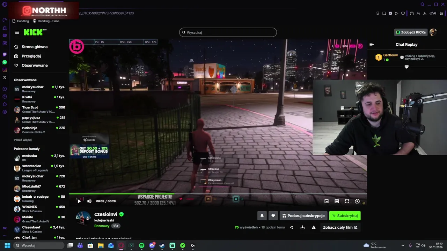
Task: Open xntentacion recommended channel
Action: point(39,168)
